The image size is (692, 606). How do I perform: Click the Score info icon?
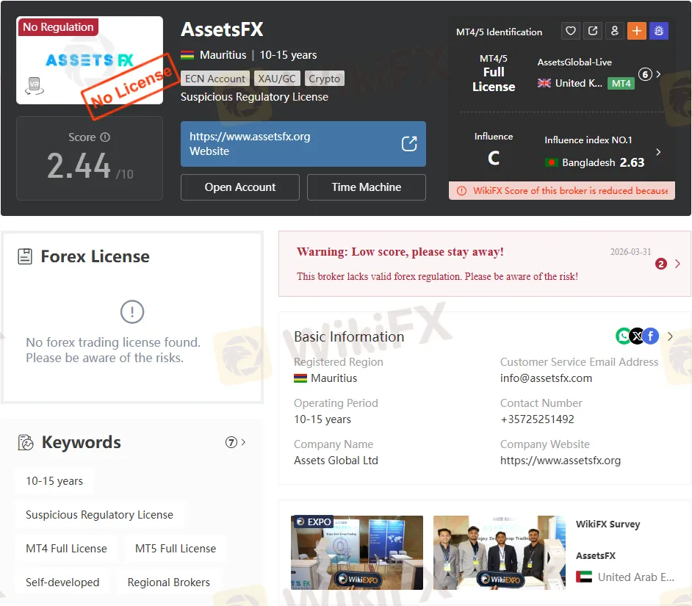[x=105, y=137]
